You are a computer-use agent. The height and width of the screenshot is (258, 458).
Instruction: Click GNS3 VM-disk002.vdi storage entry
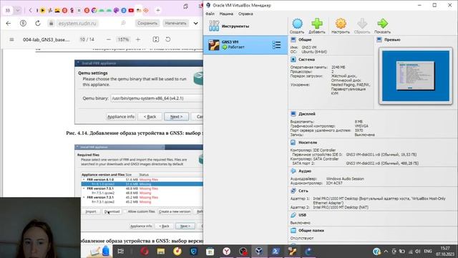pyautogui.click(x=382, y=163)
